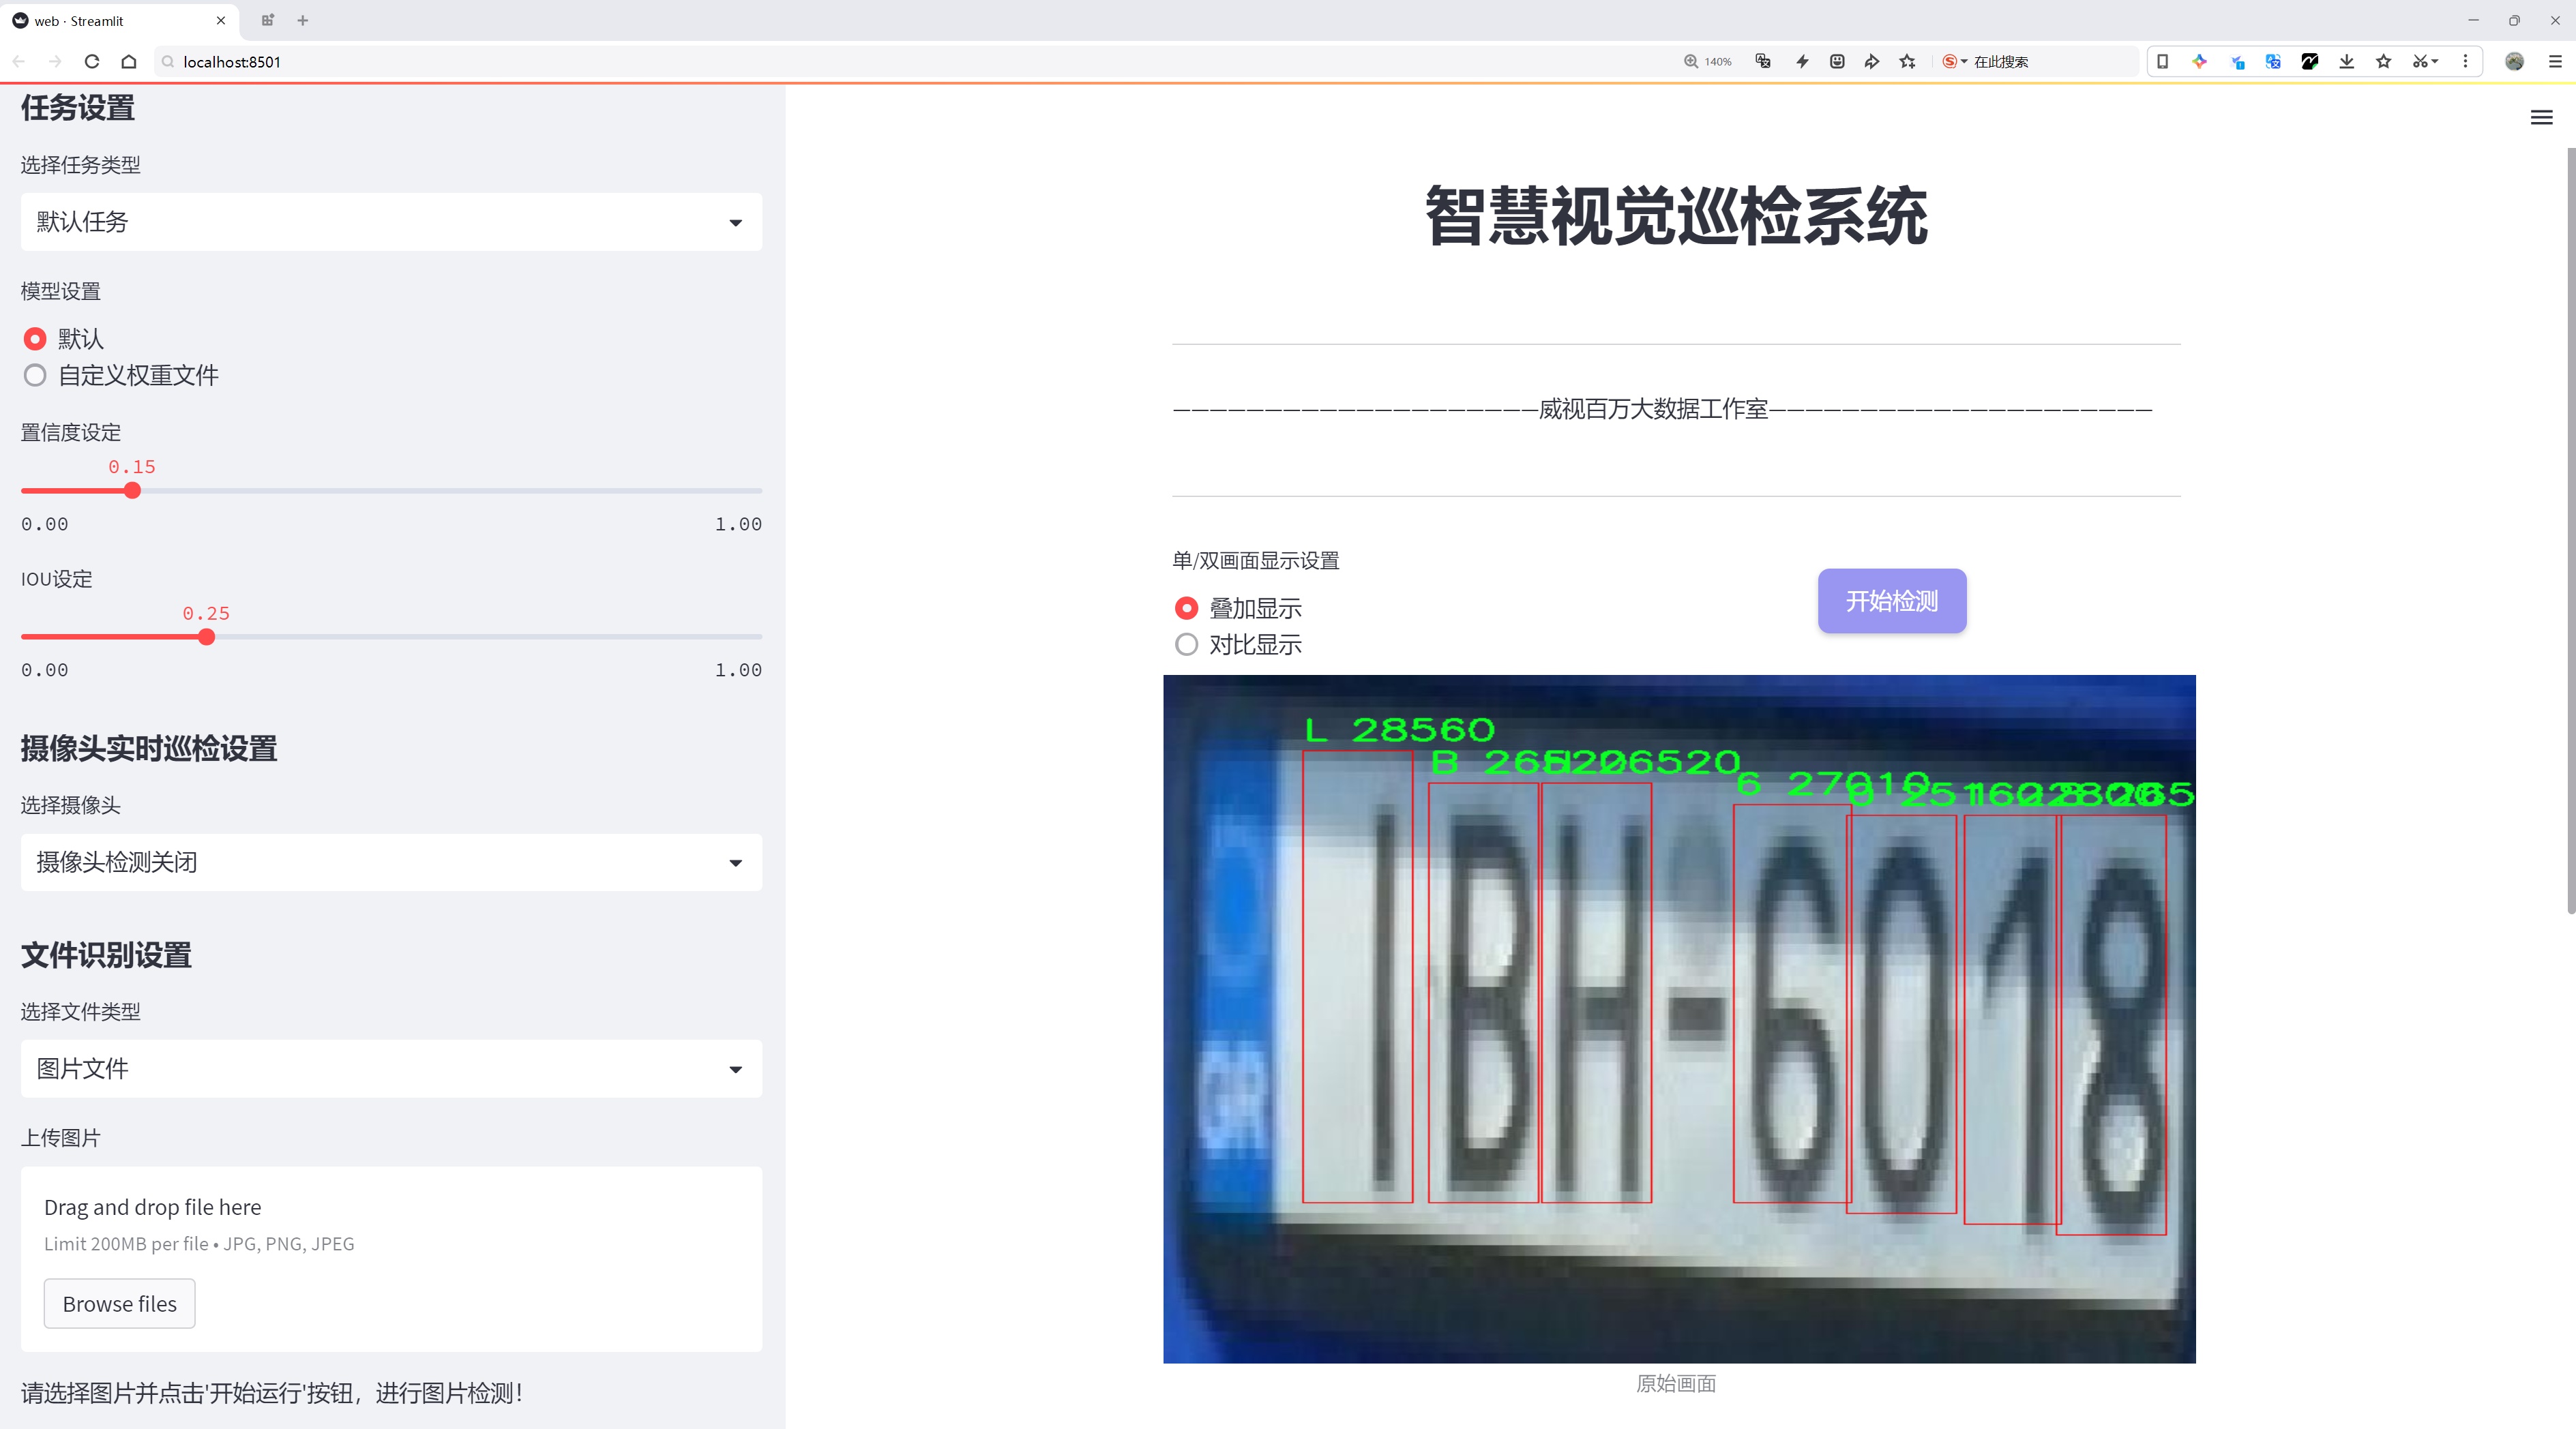Open the mobile device view icon

[2162, 62]
